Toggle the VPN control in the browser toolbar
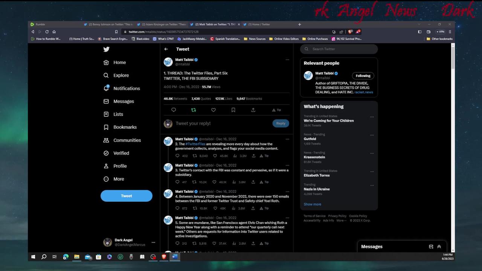The image size is (482, 271). click(x=440, y=32)
